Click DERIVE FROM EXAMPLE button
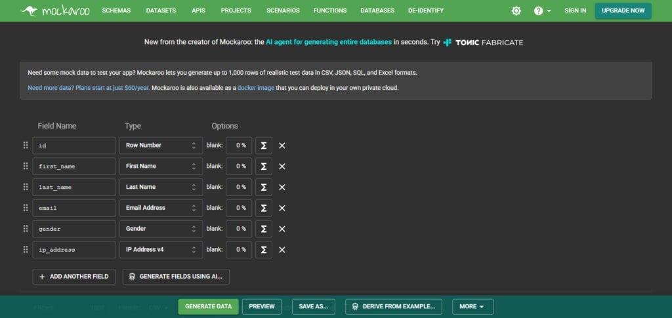 [394, 306]
